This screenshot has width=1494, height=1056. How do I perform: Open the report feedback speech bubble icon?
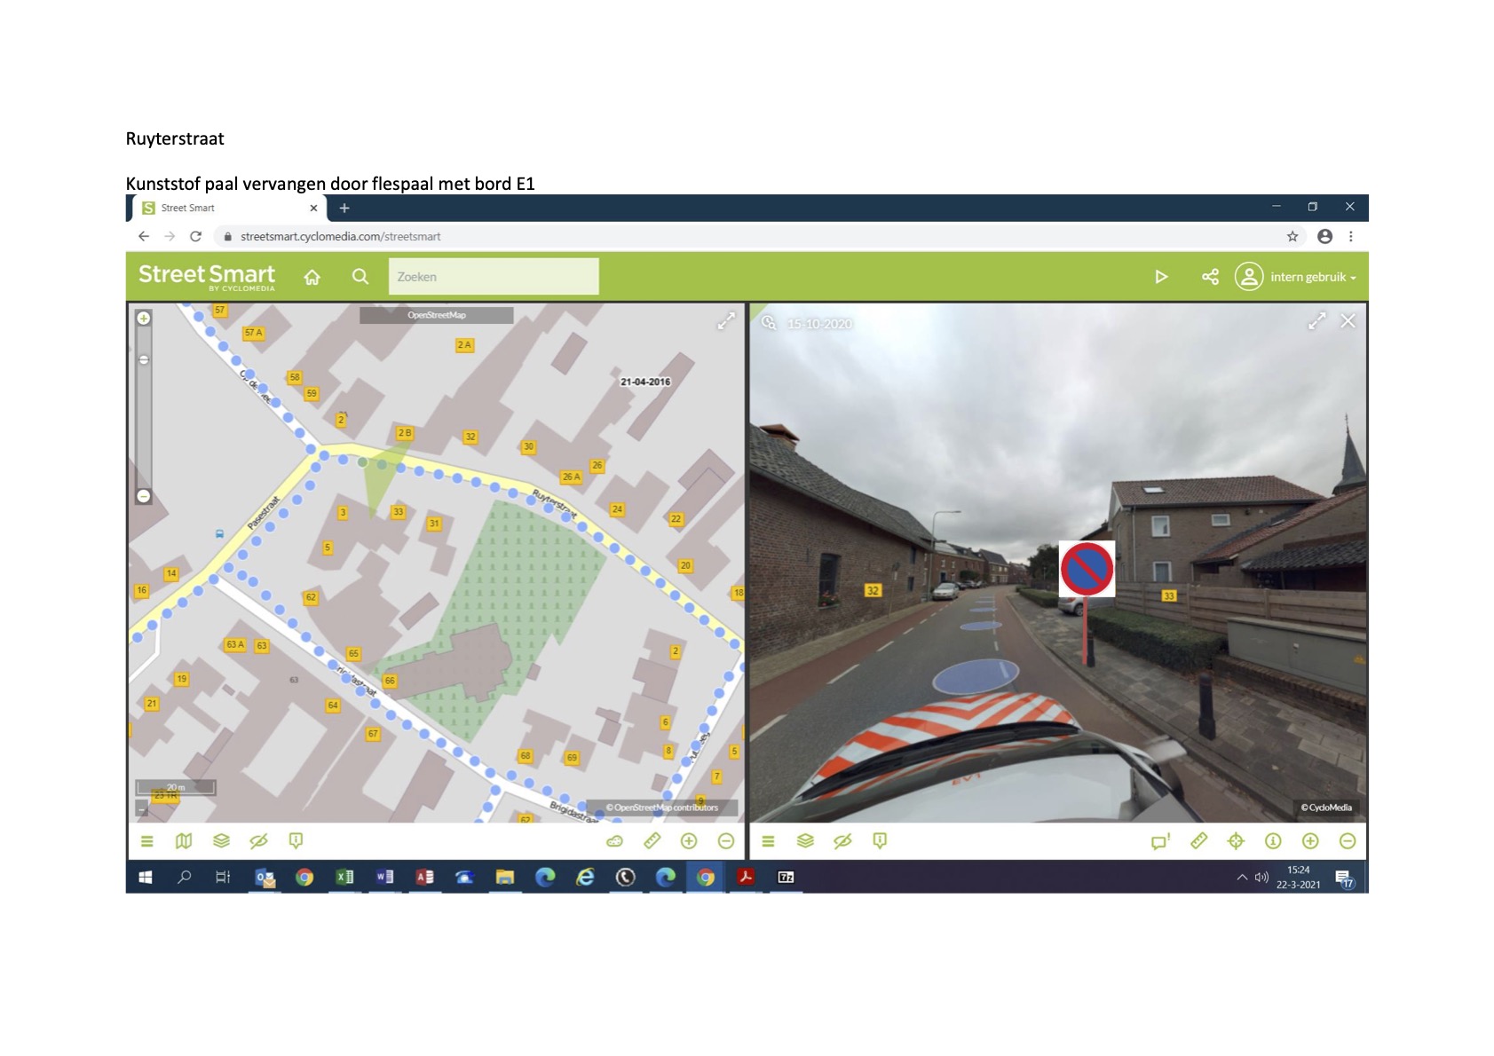tap(1160, 840)
